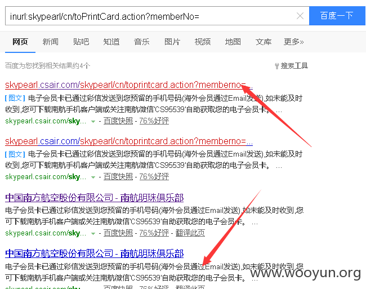Click 76%好评 rating of second result
Screen dimensions: 366x289
click(154, 177)
